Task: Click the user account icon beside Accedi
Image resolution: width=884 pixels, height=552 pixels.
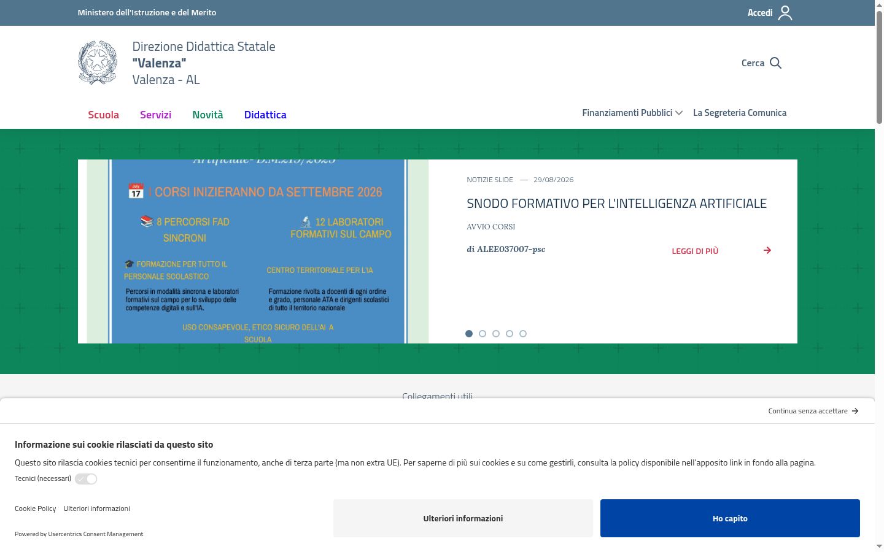Action: tap(785, 13)
